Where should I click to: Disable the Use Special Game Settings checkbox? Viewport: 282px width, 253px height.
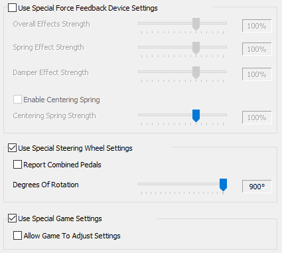(x=12, y=218)
